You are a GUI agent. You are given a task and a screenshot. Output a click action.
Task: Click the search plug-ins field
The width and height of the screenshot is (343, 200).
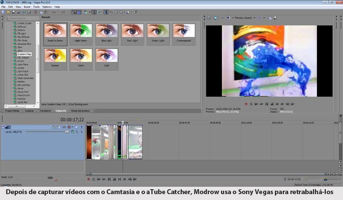click(22, 18)
